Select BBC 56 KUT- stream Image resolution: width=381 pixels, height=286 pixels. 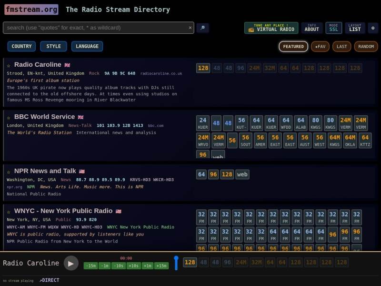[241, 123]
